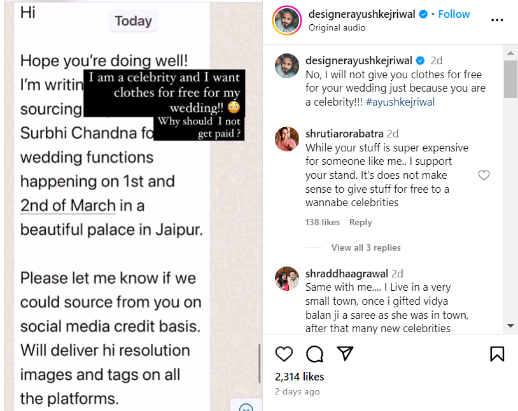This screenshot has width=518, height=411.
Task: Open shraddhaagrawal's profile picture
Action: pyautogui.click(x=287, y=279)
